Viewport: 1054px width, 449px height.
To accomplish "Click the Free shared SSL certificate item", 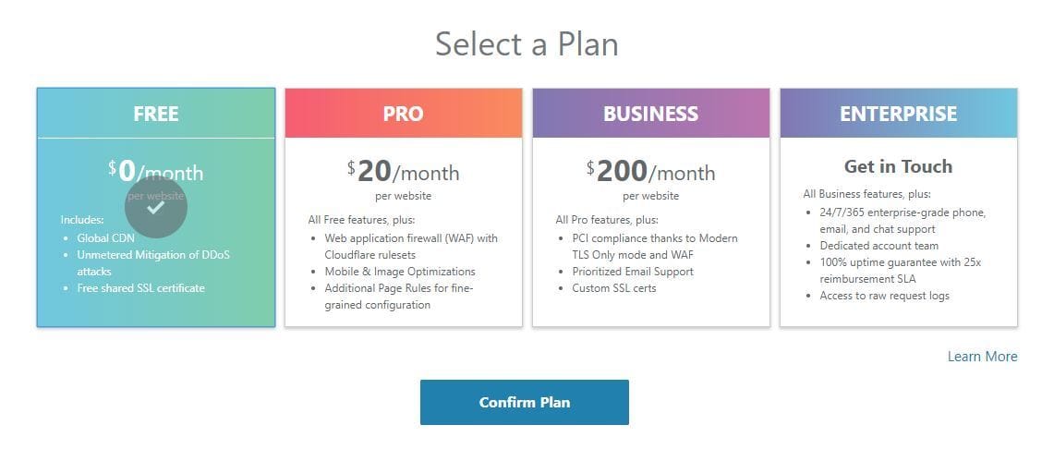I will pos(140,288).
